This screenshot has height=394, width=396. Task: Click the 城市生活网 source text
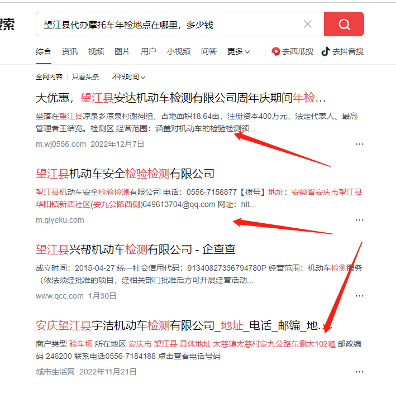[55, 372]
